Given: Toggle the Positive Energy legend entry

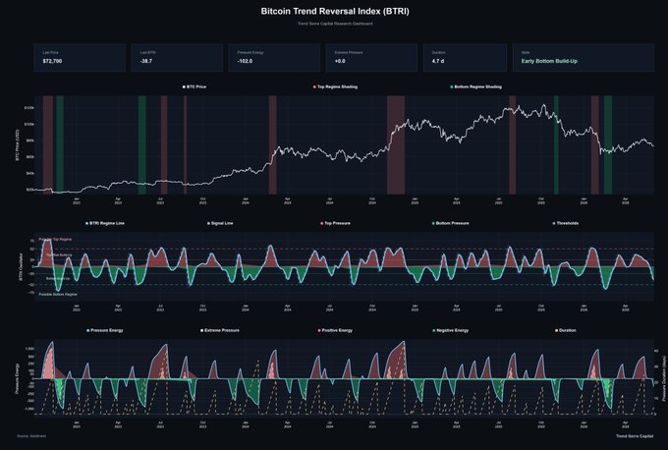Looking at the screenshot, I should pos(335,330).
